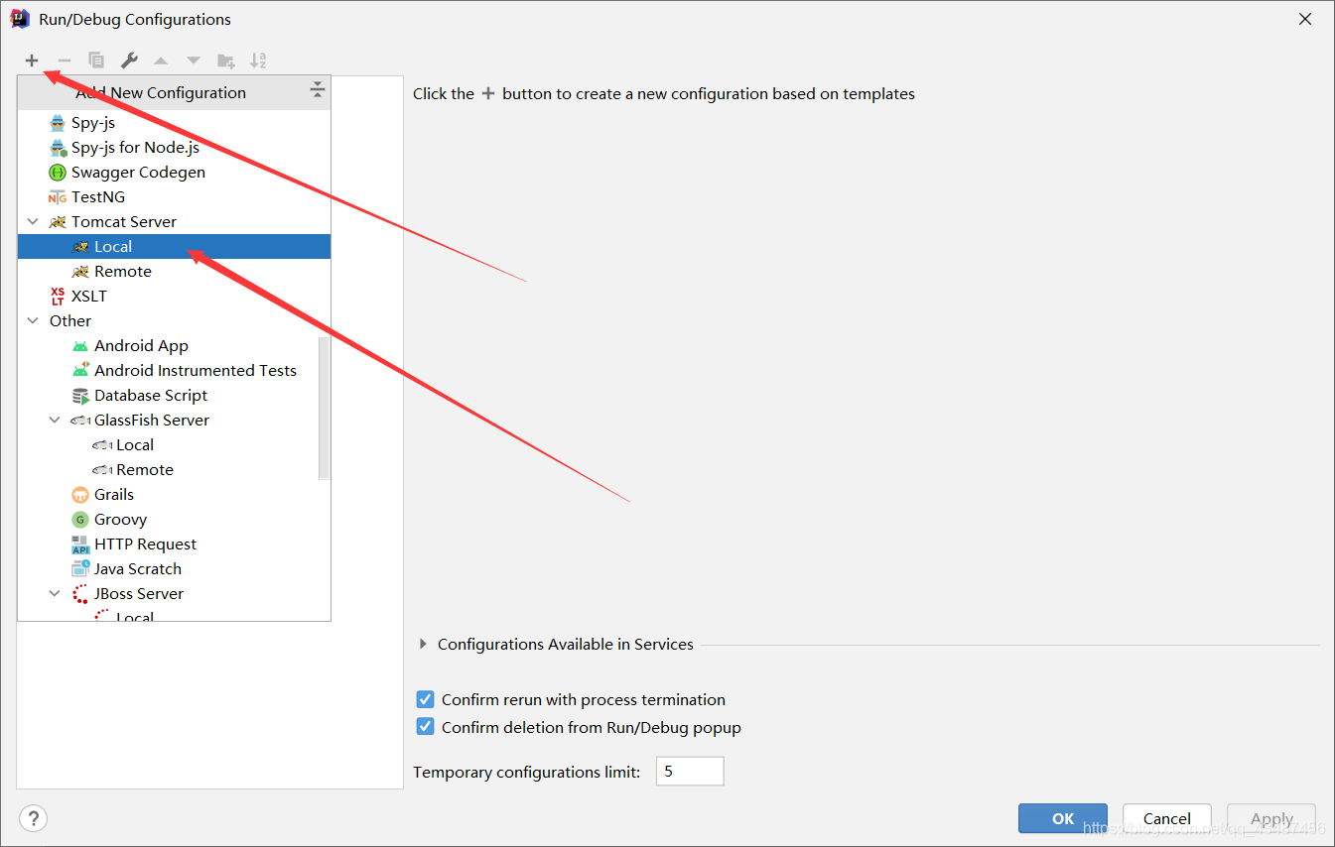The height and width of the screenshot is (847, 1335).
Task: Collapse the GlassFish Server group arrow
Action: click(x=56, y=421)
